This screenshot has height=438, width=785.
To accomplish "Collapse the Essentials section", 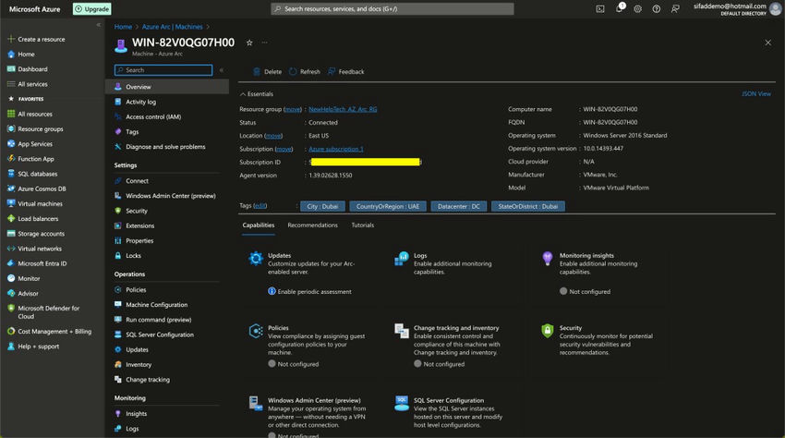I will pos(243,94).
